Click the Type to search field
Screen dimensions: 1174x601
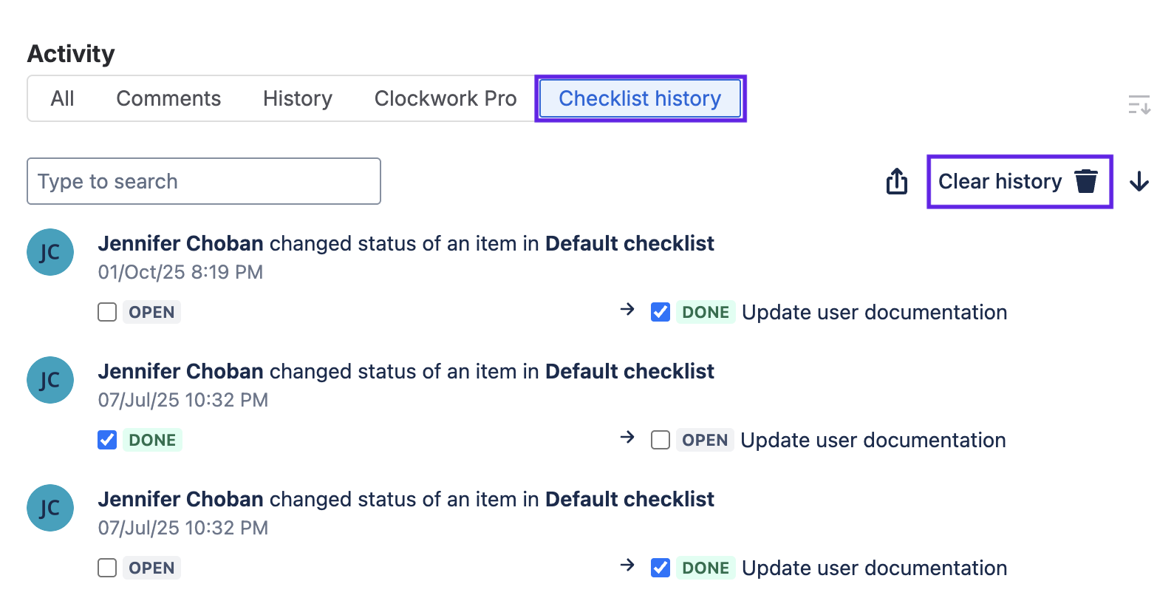point(204,181)
